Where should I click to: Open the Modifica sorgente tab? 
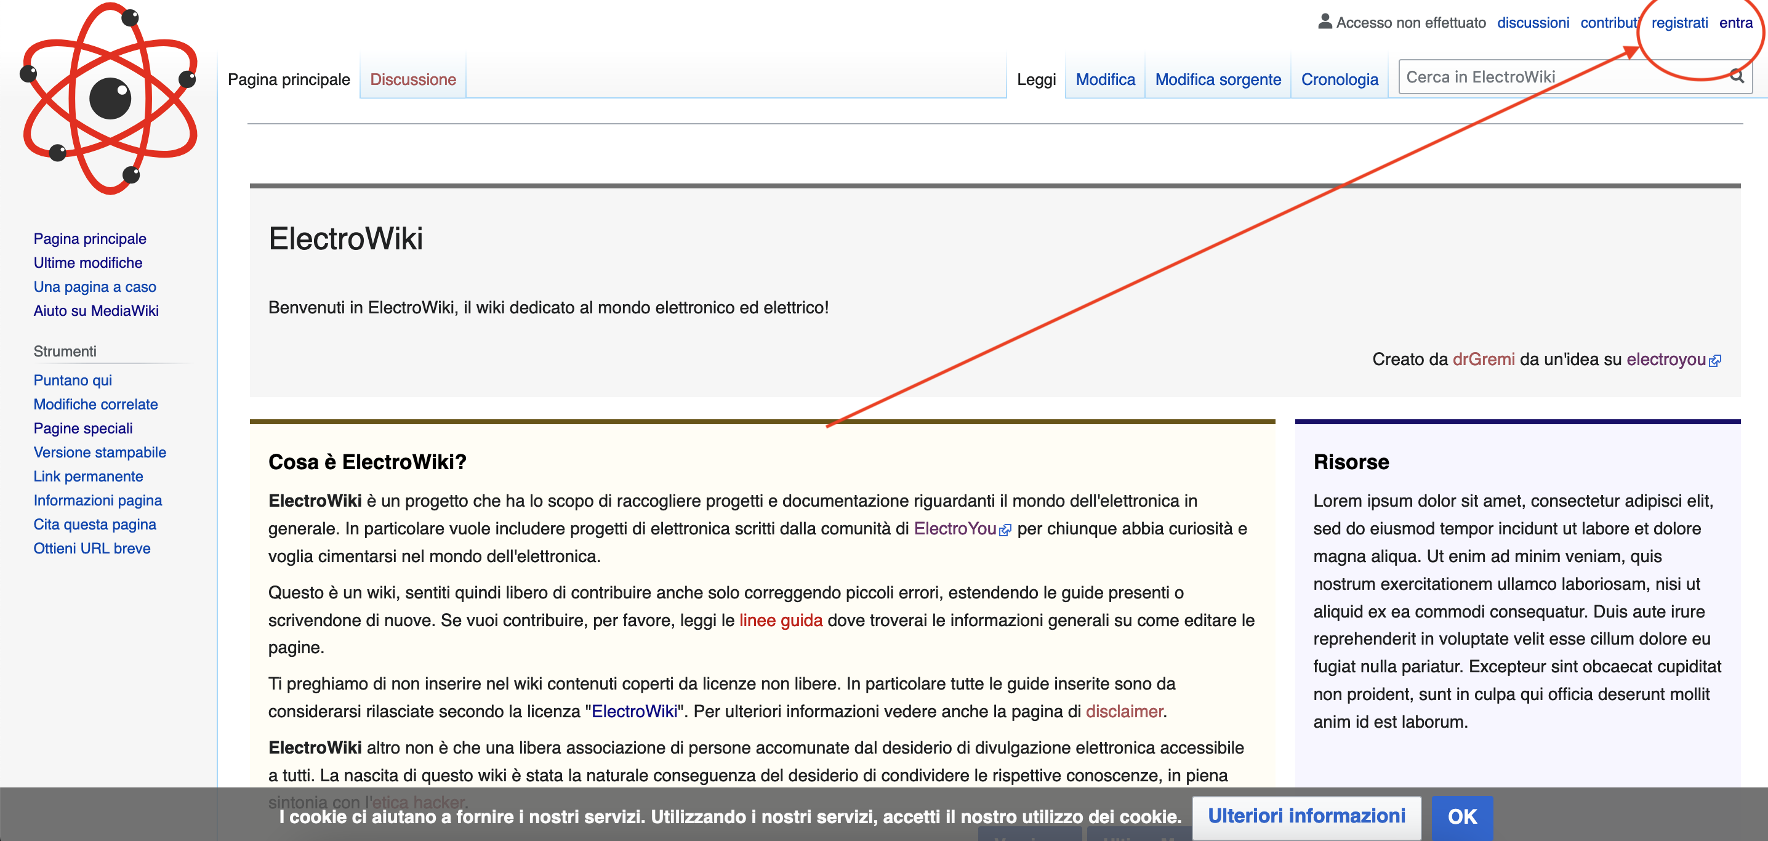tap(1218, 79)
